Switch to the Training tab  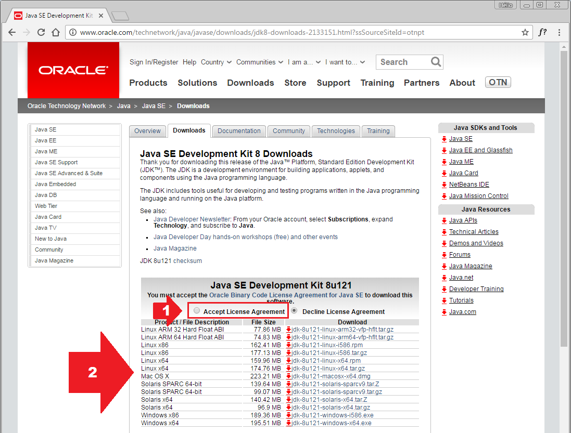click(x=378, y=131)
